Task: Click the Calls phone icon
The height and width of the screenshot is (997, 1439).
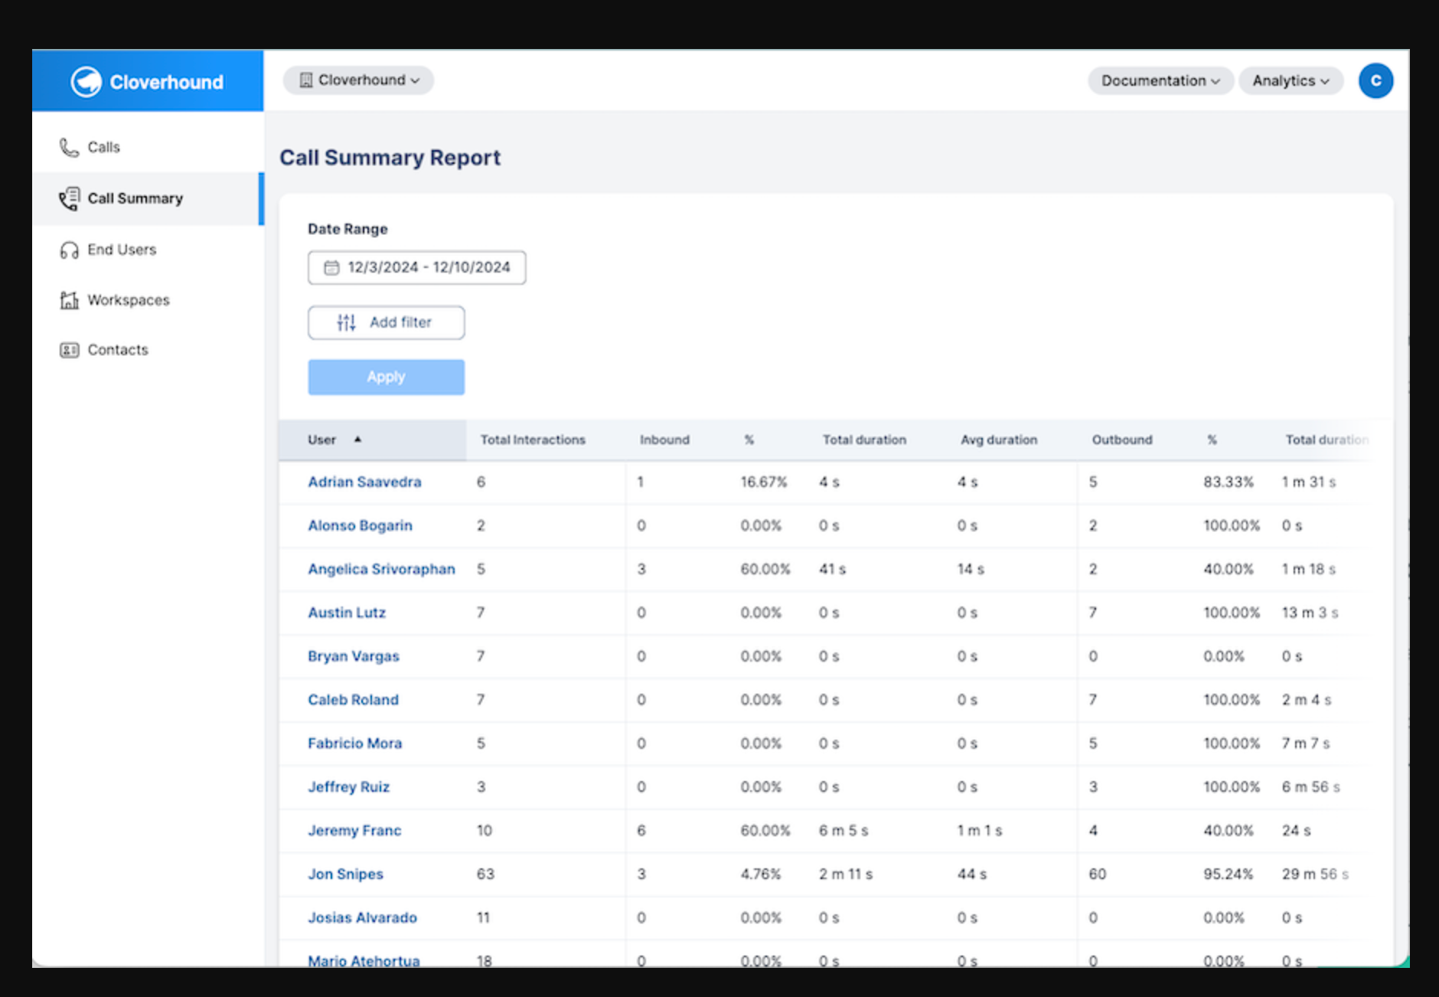Action: (69, 147)
